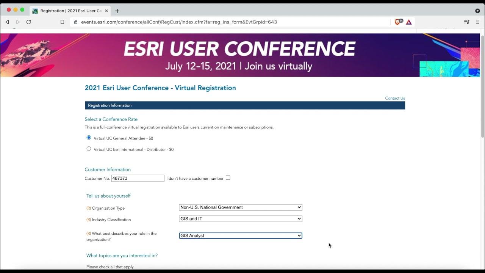Select Virtual UC Esri International Distributor radio
Image resolution: width=485 pixels, height=273 pixels.
tap(89, 149)
